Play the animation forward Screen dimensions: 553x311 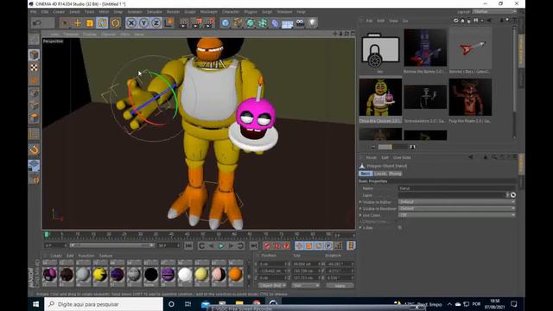(x=221, y=245)
